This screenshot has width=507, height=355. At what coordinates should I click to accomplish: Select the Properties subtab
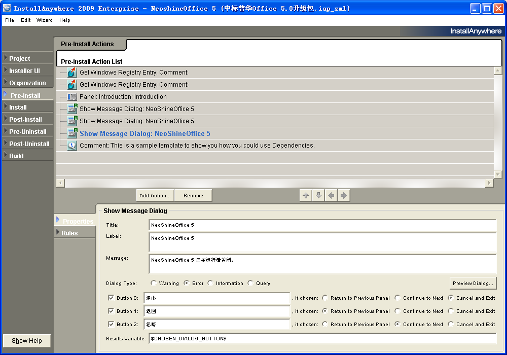(x=75, y=221)
